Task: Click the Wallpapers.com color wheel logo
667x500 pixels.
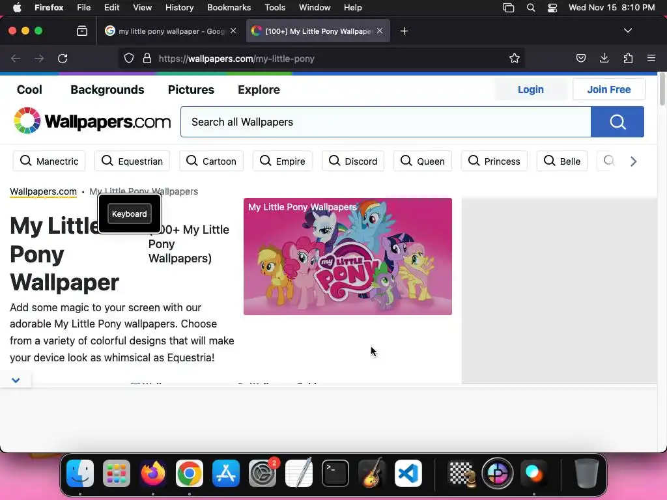Action: [x=27, y=120]
